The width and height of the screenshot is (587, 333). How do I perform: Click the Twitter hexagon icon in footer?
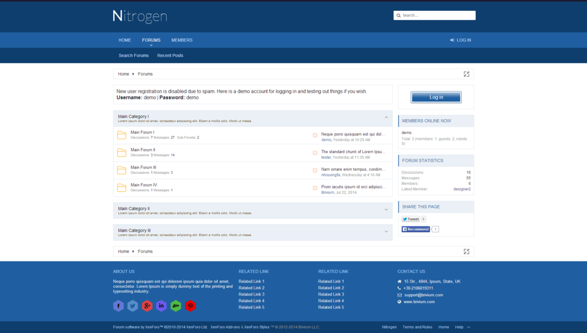point(133,306)
